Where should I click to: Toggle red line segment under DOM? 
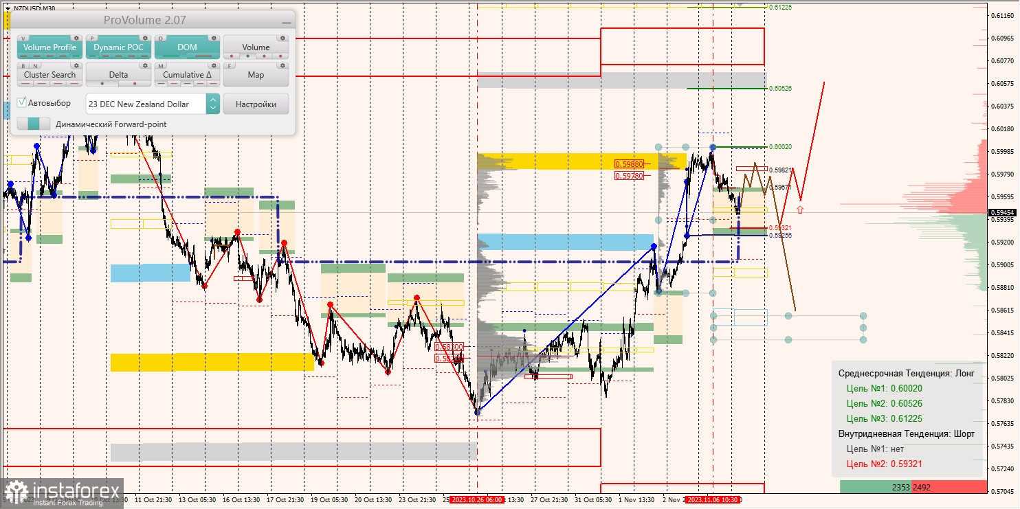[x=203, y=56]
